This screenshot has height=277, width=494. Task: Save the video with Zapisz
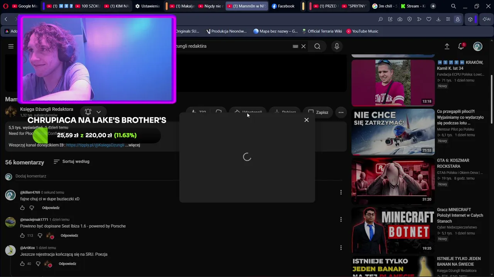click(x=318, y=112)
